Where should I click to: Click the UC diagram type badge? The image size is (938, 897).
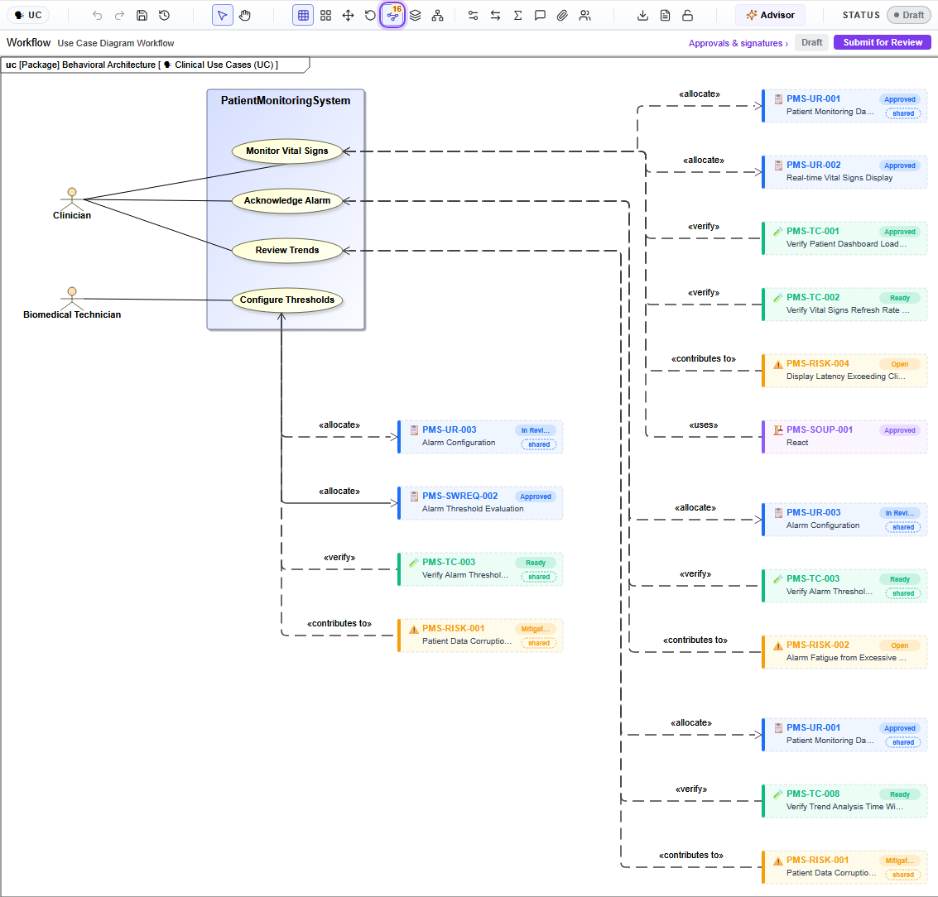pyautogui.click(x=28, y=15)
